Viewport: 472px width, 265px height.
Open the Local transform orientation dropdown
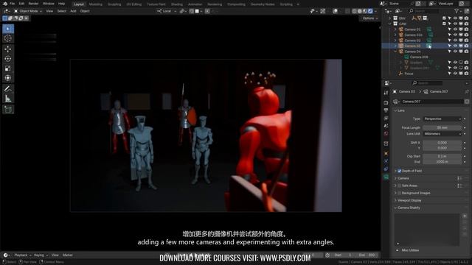[x=167, y=11]
